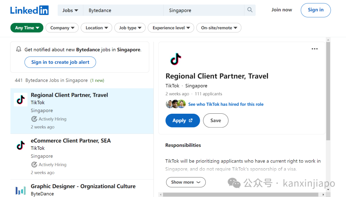This screenshot has height=197, width=346.
Task: Open the Jobs dropdown in search bar
Action: 70,10
